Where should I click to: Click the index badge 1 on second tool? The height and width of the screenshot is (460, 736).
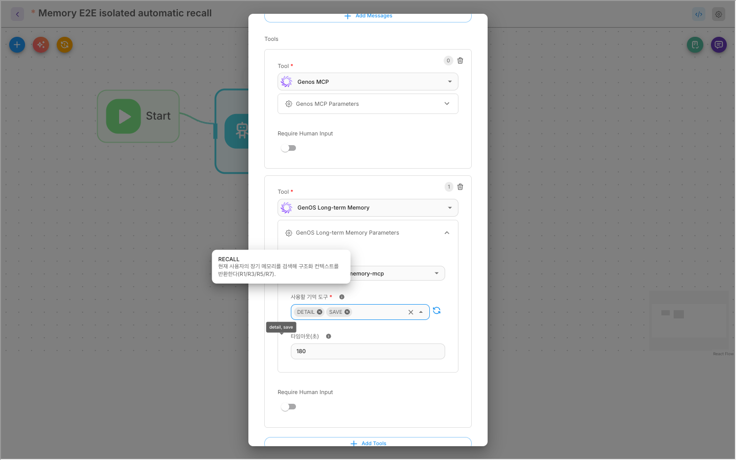click(x=449, y=187)
